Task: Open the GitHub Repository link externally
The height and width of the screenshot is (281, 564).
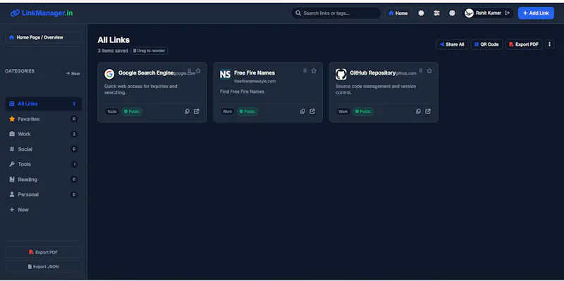Action: tap(428, 111)
